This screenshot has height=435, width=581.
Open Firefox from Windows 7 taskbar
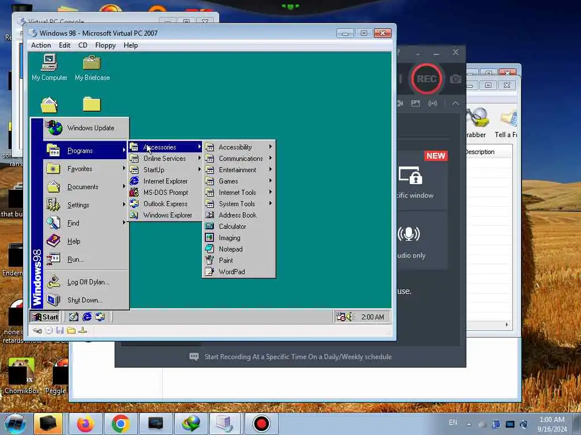coord(86,424)
